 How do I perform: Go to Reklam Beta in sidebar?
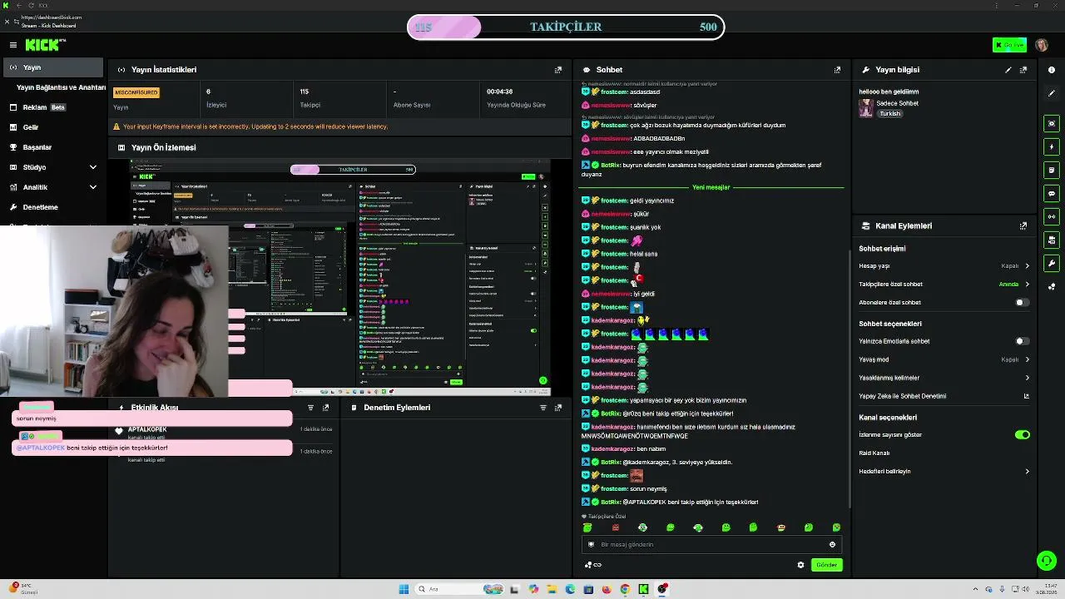click(53, 107)
